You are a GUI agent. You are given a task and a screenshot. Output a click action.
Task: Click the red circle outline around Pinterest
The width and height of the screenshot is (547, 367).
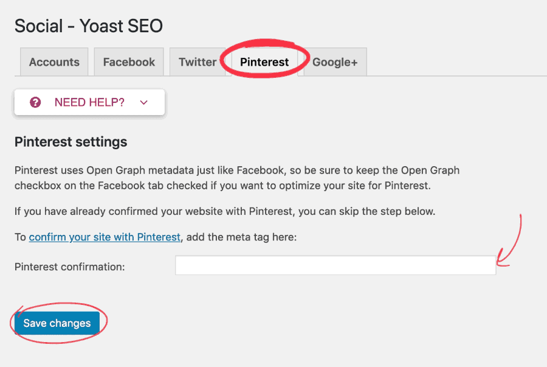pyautogui.click(x=265, y=58)
